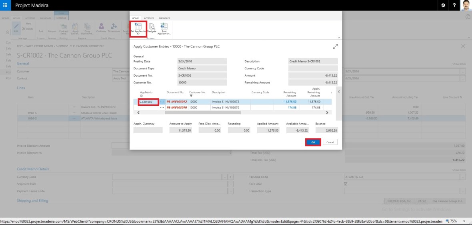Expand the FactBox pane with the left chevron
472x225 pixels.
click(x=339, y=91)
